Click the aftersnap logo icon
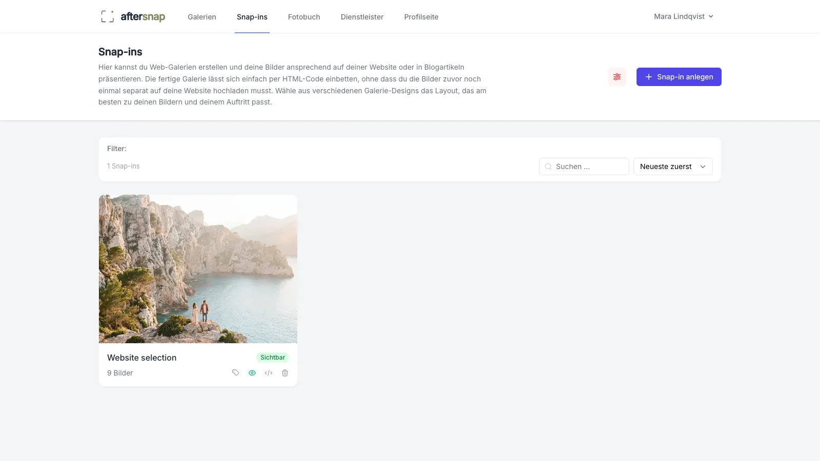 [107, 16]
